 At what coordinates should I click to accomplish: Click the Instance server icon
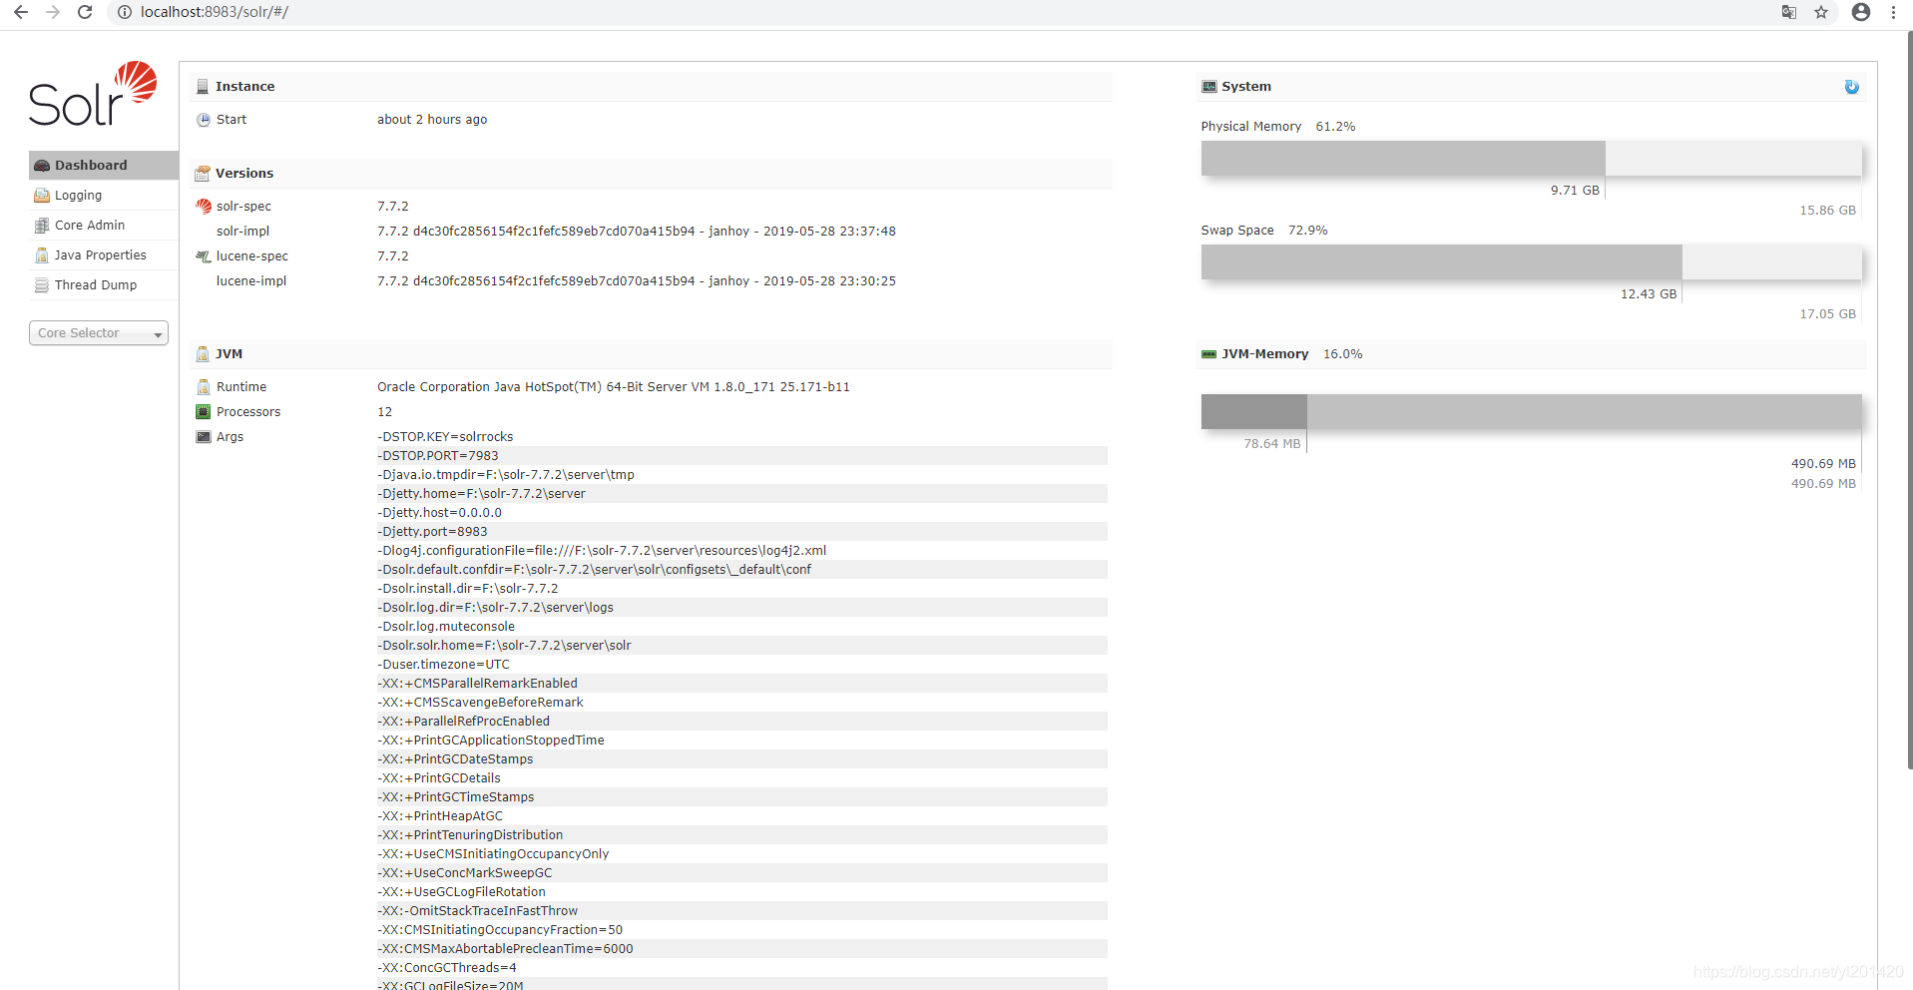(x=203, y=87)
